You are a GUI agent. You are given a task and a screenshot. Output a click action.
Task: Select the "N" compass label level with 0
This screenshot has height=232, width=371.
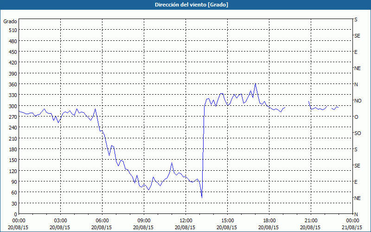[x=356, y=214]
